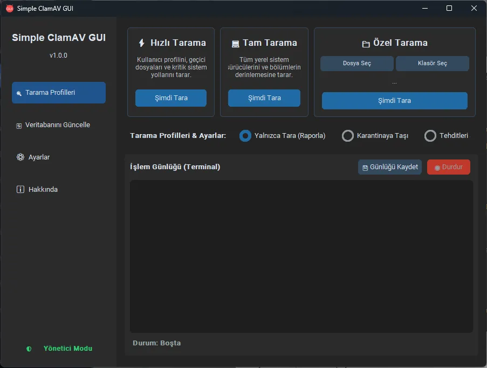Click the Tarama Profilleri & Ayarlar label
This screenshot has width=487, height=368.
point(178,136)
